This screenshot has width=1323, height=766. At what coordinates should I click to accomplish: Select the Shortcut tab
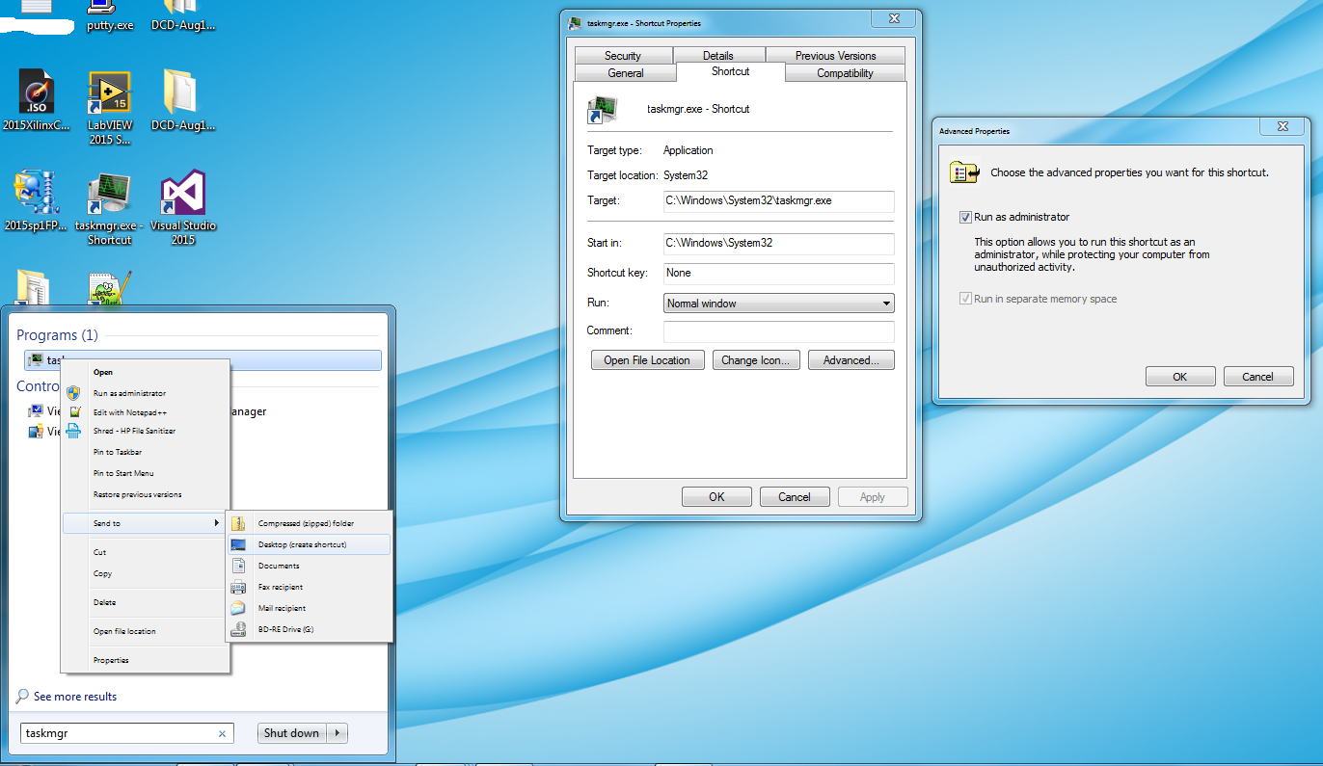[x=731, y=71]
